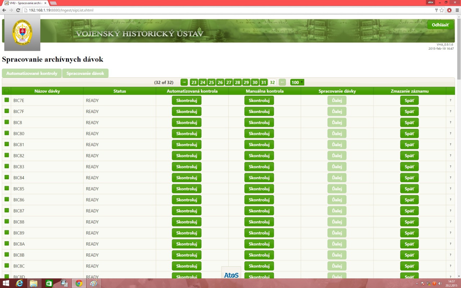Image resolution: width=461 pixels, height=288 pixels.
Task: Launch Paint from the taskbar
Action: click(x=93, y=283)
